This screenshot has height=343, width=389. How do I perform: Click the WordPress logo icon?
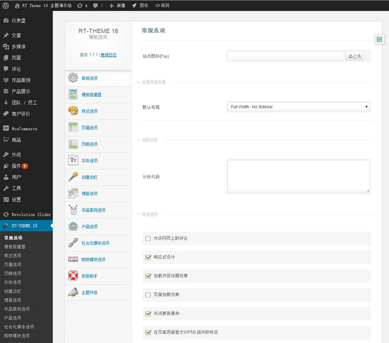(x=6, y=5)
